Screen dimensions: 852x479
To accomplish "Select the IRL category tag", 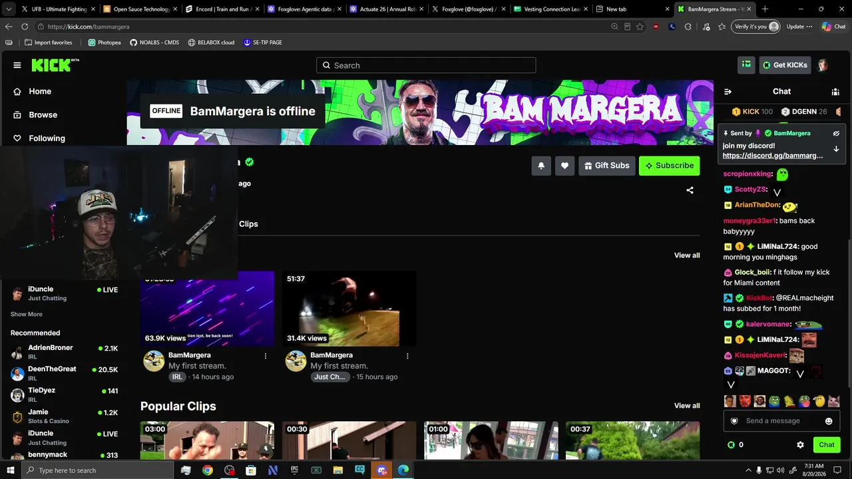I will (x=177, y=377).
